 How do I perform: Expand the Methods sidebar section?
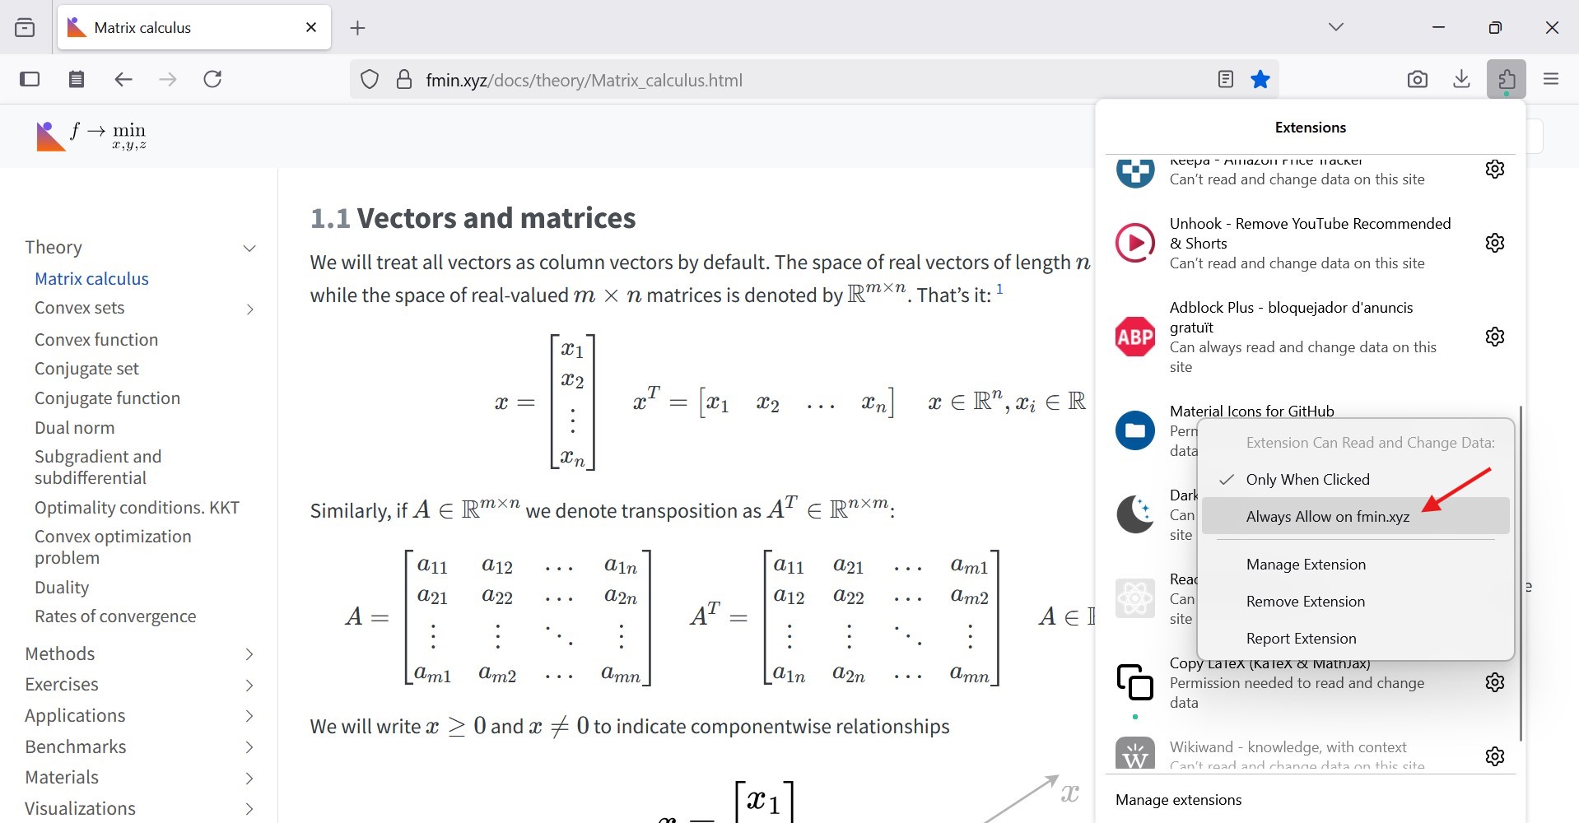[249, 655]
